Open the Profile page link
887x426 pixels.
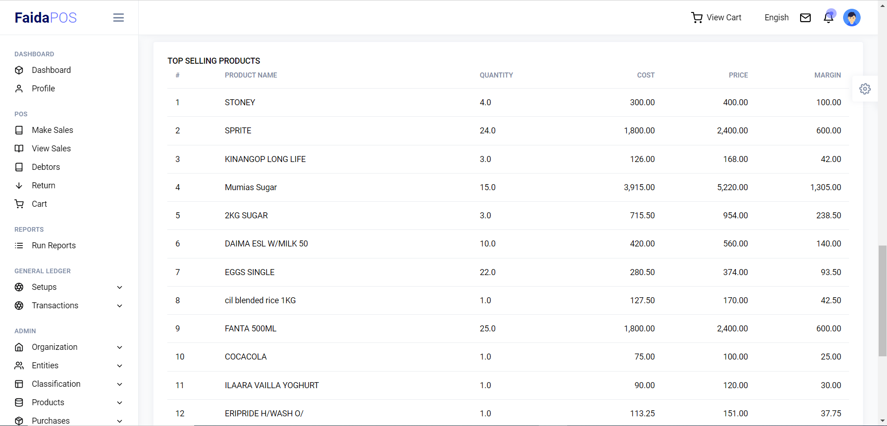coord(43,89)
